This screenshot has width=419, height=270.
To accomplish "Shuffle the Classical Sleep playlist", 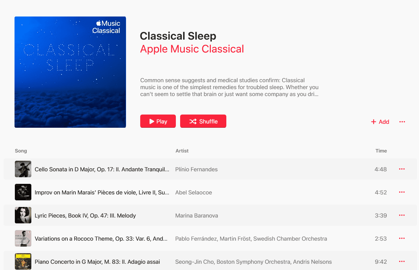I will [x=203, y=121].
